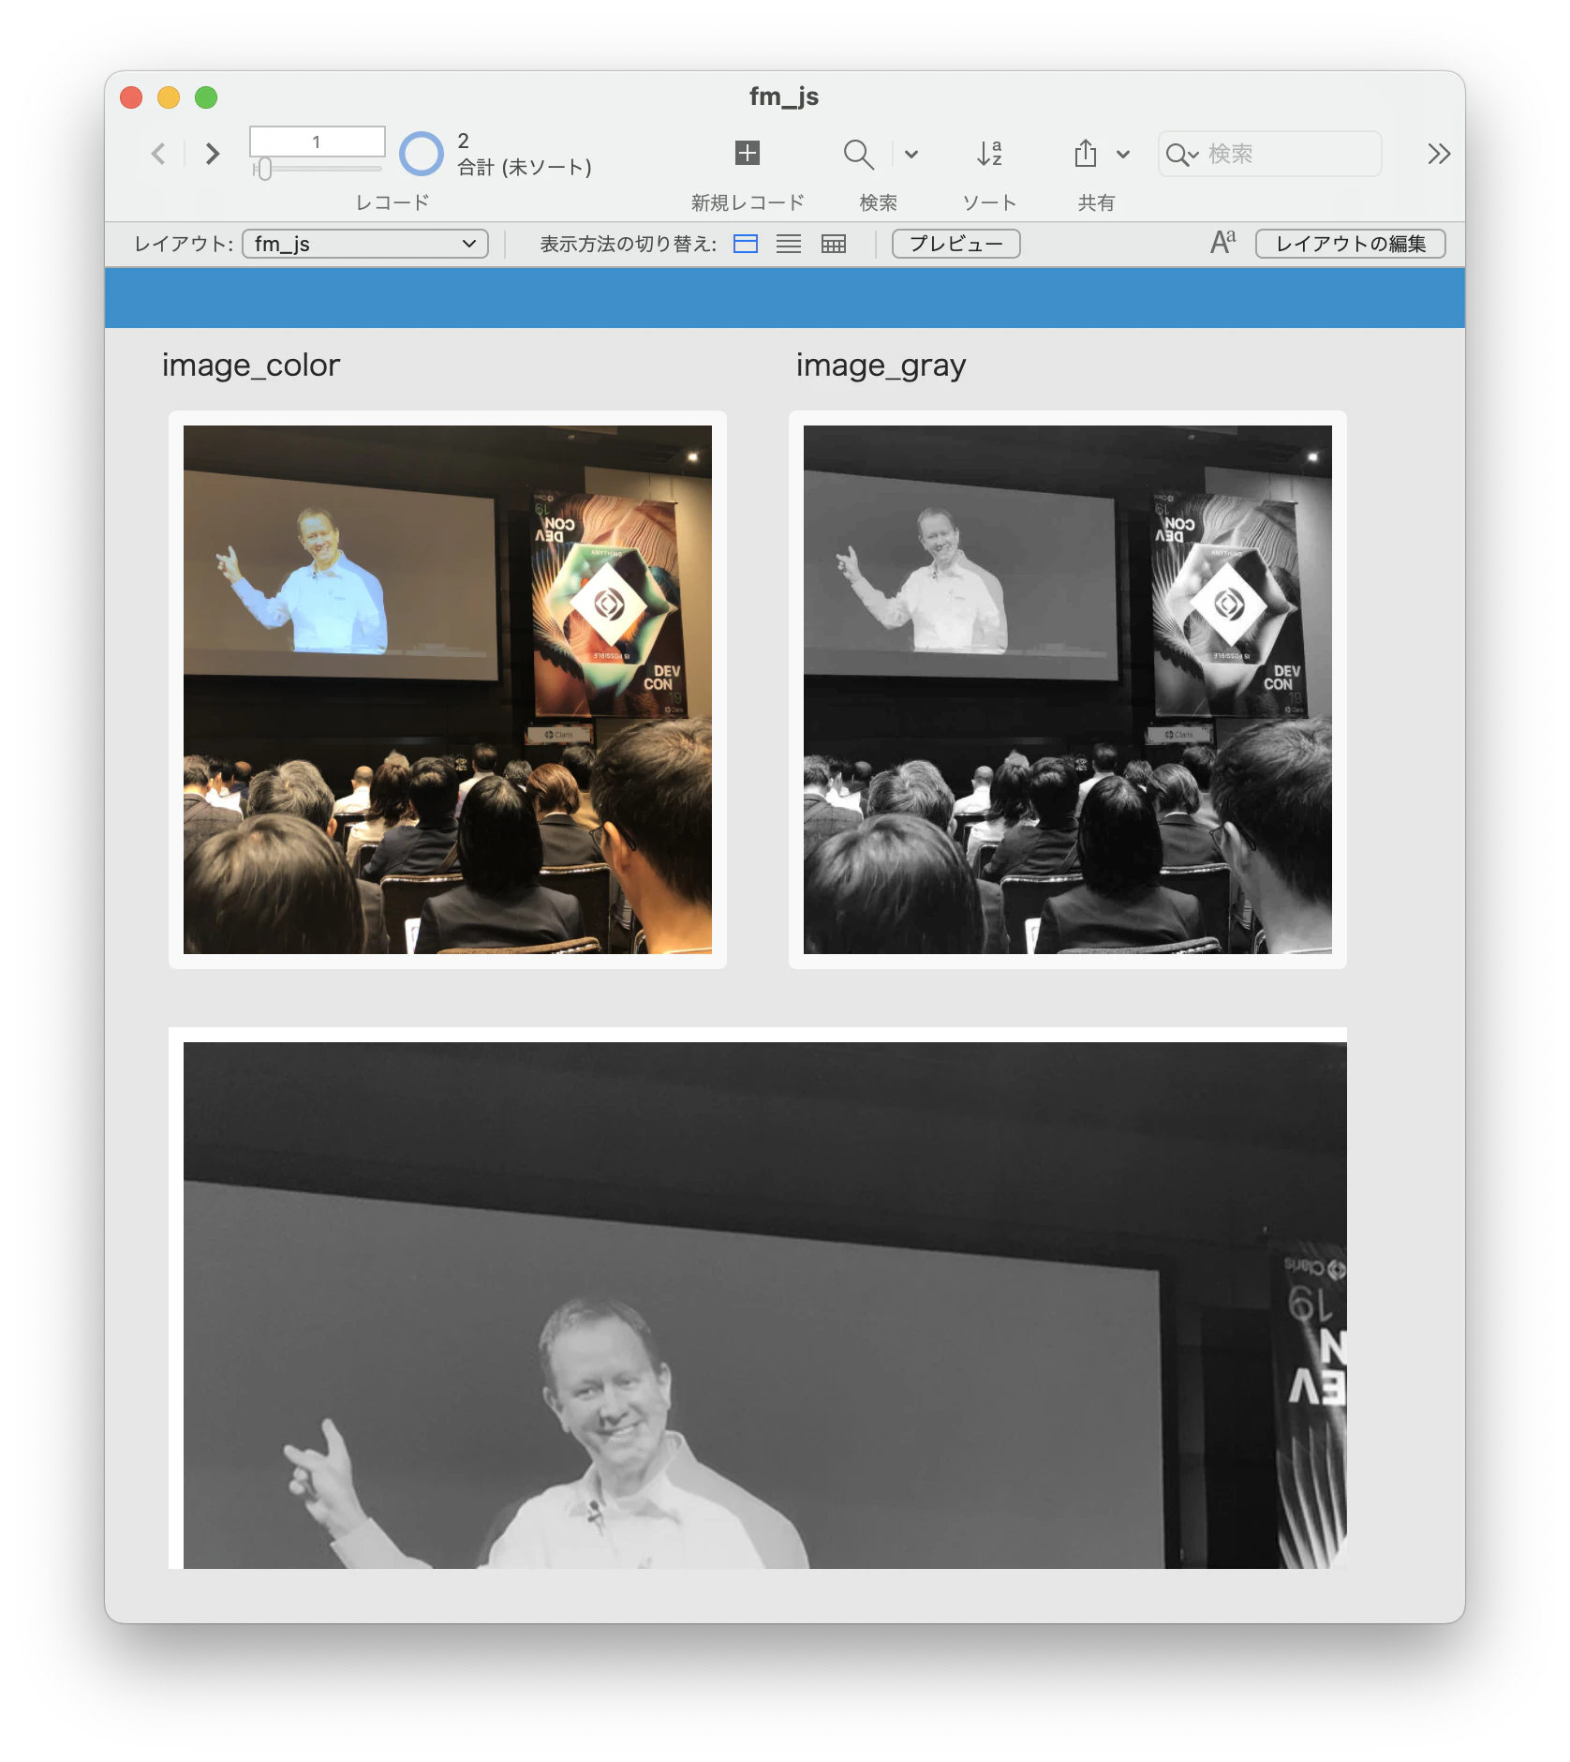Viewport: 1570px width, 1762px height.
Task: Create a new record with plus icon
Action: point(748,153)
